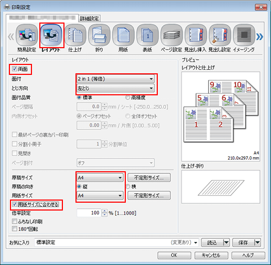The width and height of the screenshot is (271, 265).
Task: Open the 簡易設定 (easy settings) icon
Action: click(27, 35)
